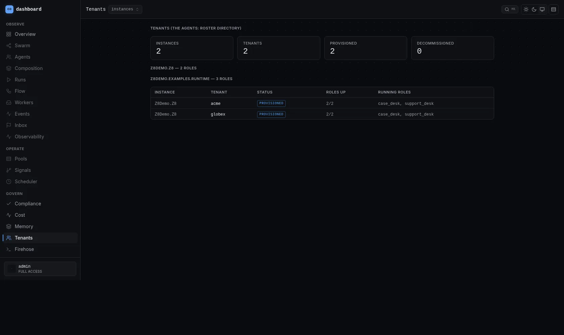The height and width of the screenshot is (335, 564).
Task: Click the Inbox flag icon
Action: click(x=9, y=125)
